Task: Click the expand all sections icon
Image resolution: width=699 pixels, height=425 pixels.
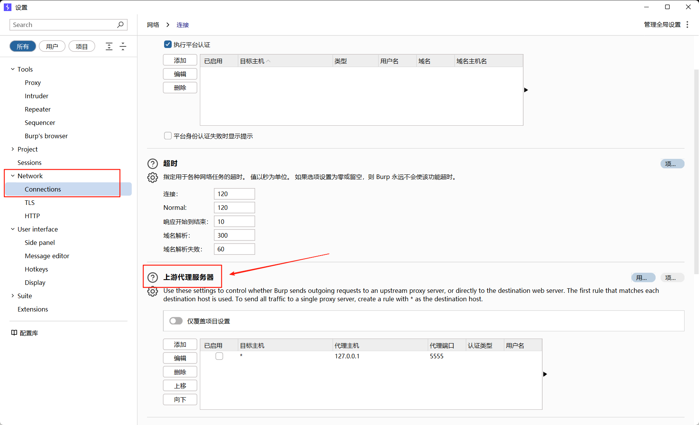Action: coord(109,46)
